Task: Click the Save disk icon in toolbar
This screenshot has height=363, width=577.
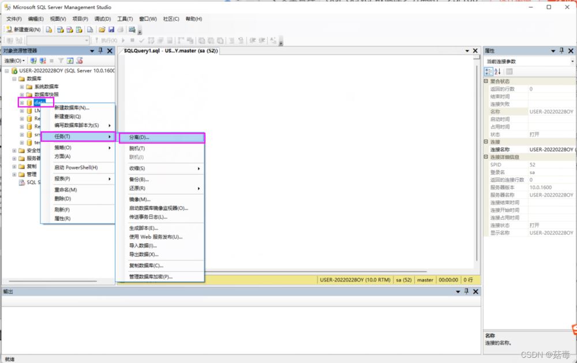Action: tap(111, 29)
